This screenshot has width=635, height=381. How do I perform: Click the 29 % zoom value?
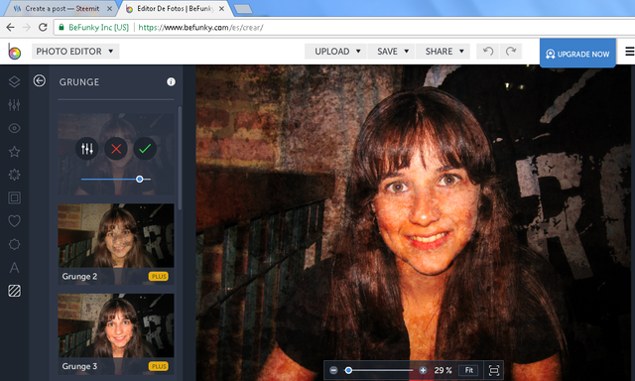tap(443, 370)
